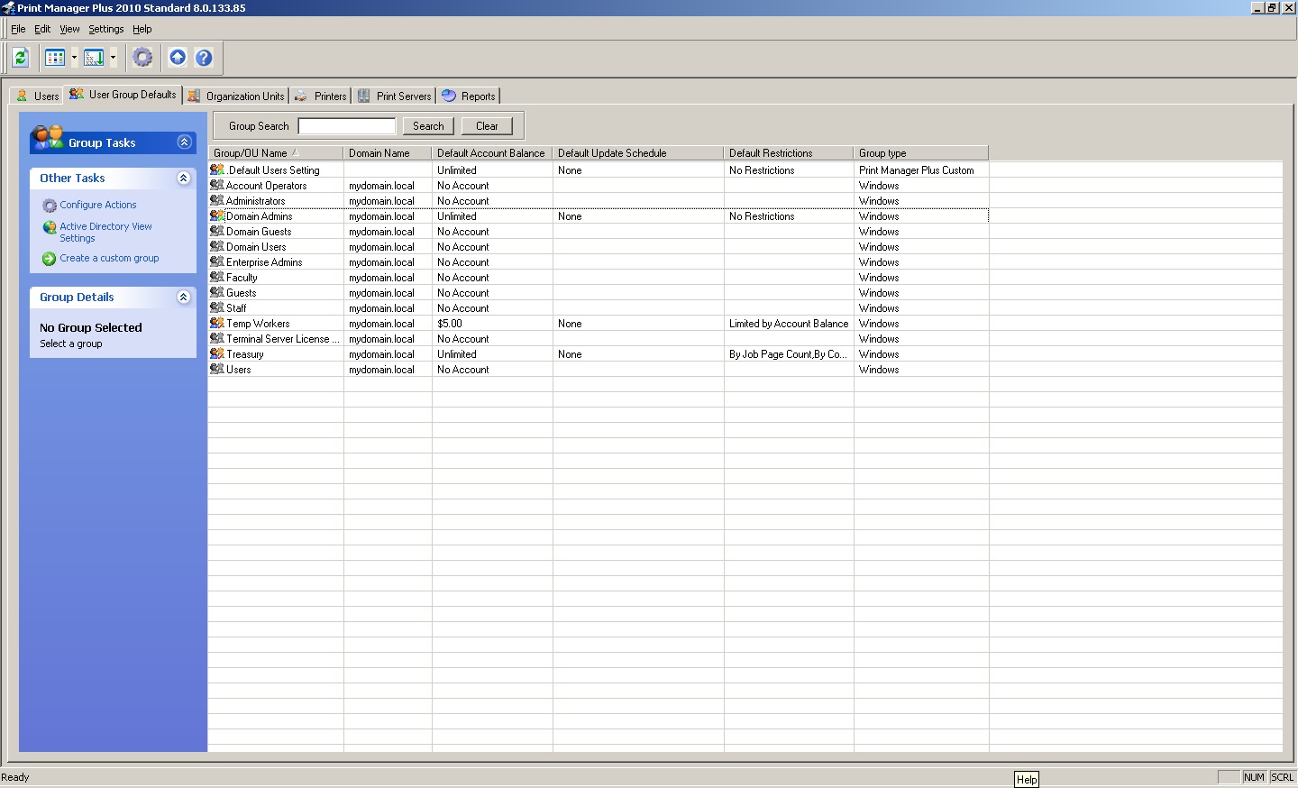This screenshot has width=1298, height=788.
Task: Click 'Limited by Account Balance' cell
Action: coord(789,324)
